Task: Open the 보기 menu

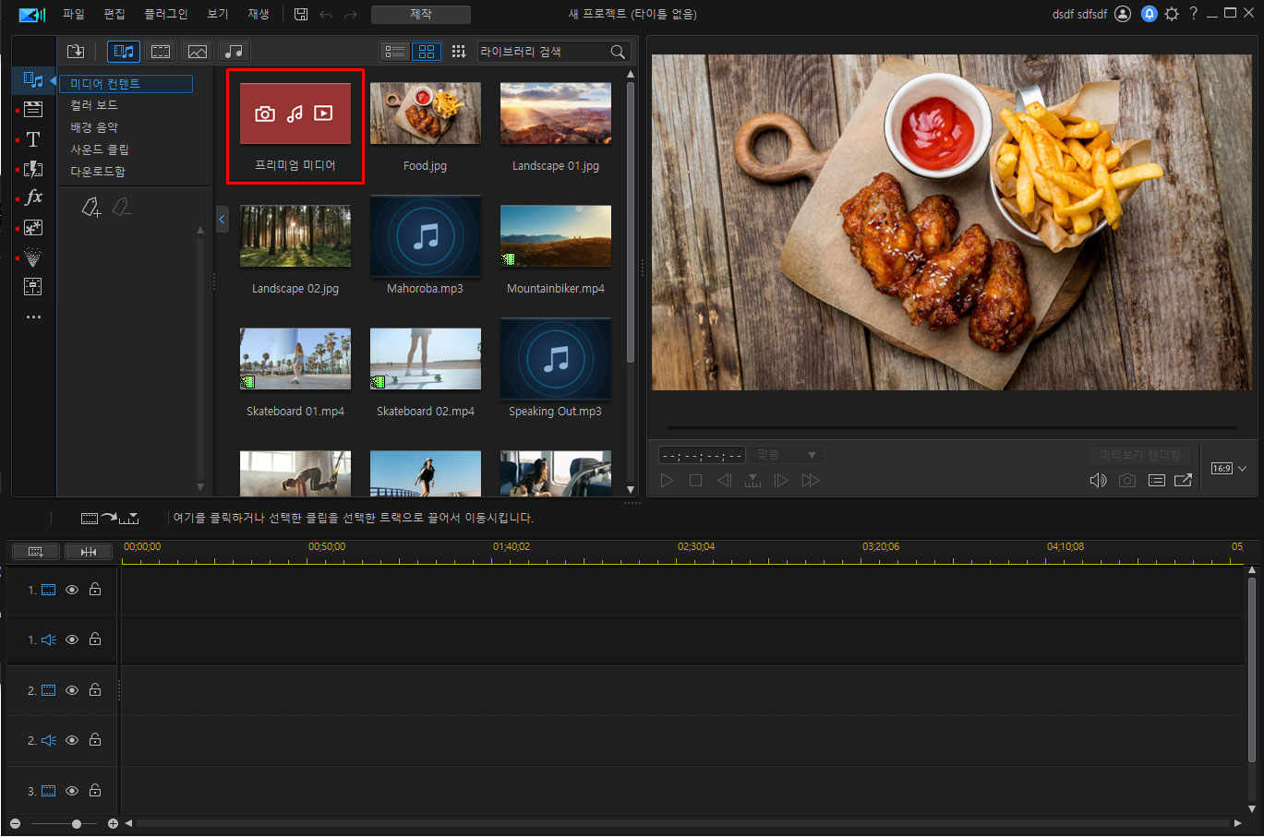Action: 218,14
